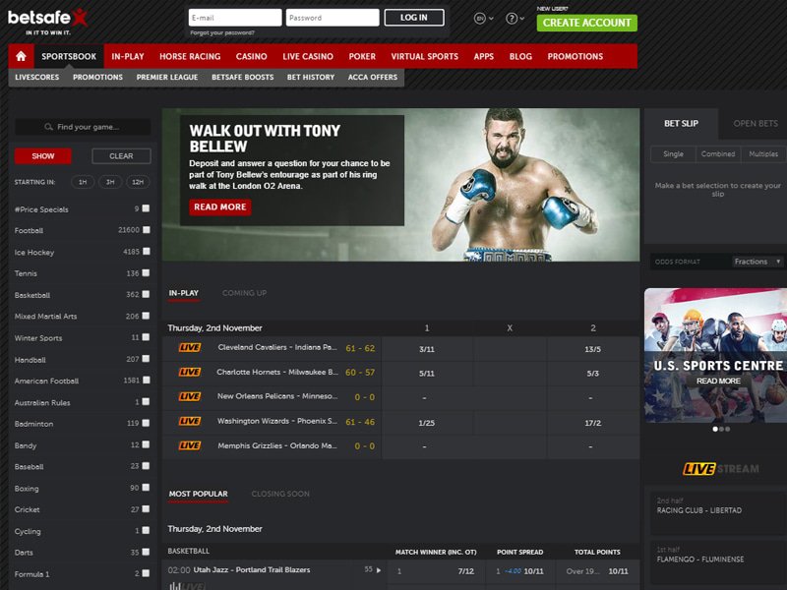Image resolution: width=787 pixels, height=590 pixels.
Task: Tick the Boxing checkbox
Action: [146, 487]
